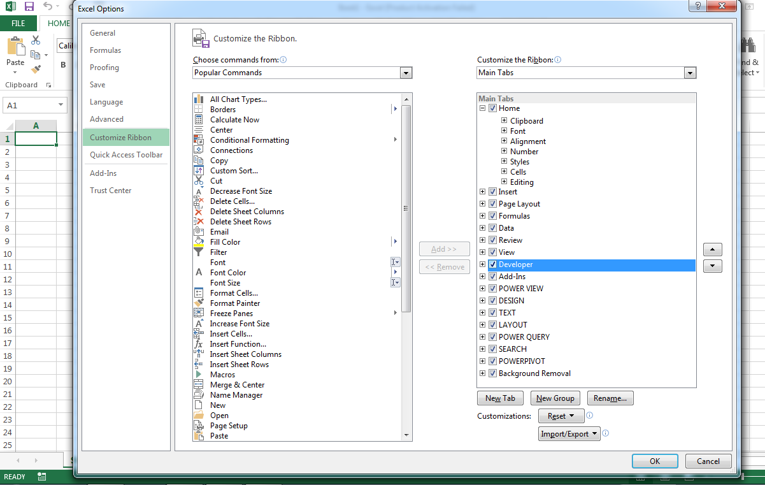
Task: Select the Fill Color icon
Action: (x=197, y=242)
